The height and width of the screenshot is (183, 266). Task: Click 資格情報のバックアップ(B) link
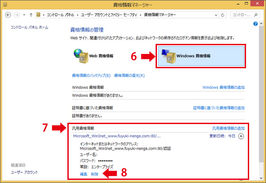[x=91, y=75]
